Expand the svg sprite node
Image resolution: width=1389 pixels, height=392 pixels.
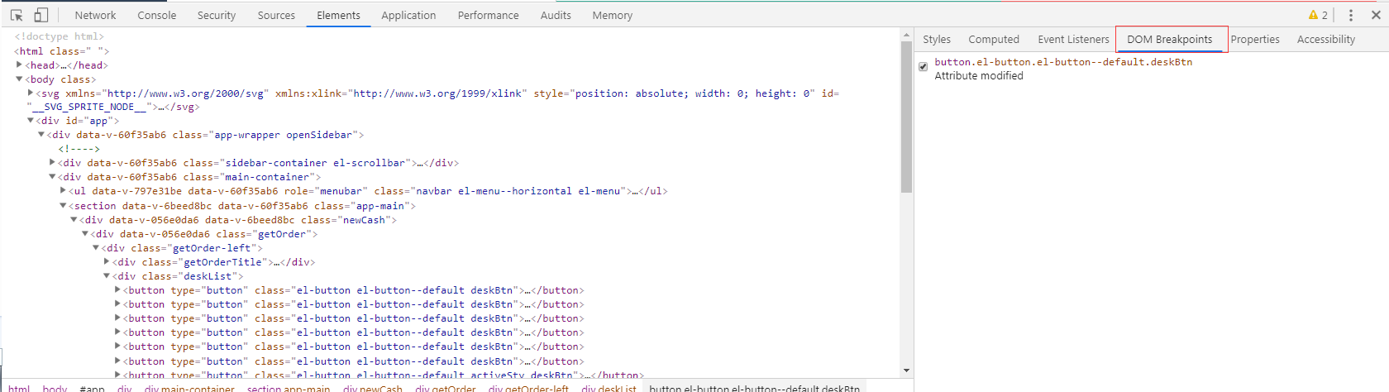pos(31,93)
